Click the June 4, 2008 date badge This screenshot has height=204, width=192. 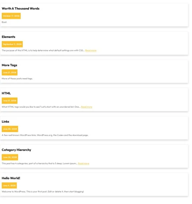click(x=9, y=185)
